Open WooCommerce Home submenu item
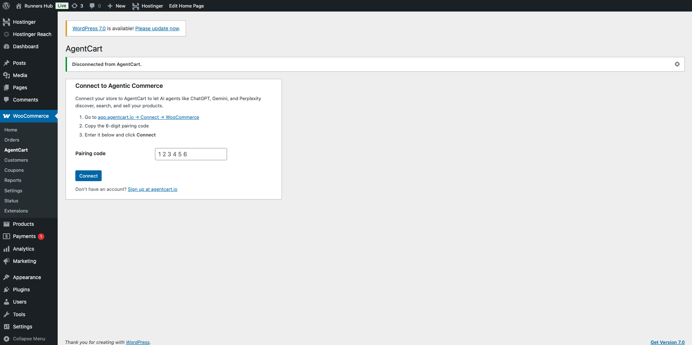The height and width of the screenshot is (345, 692). click(x=11, y=130)
